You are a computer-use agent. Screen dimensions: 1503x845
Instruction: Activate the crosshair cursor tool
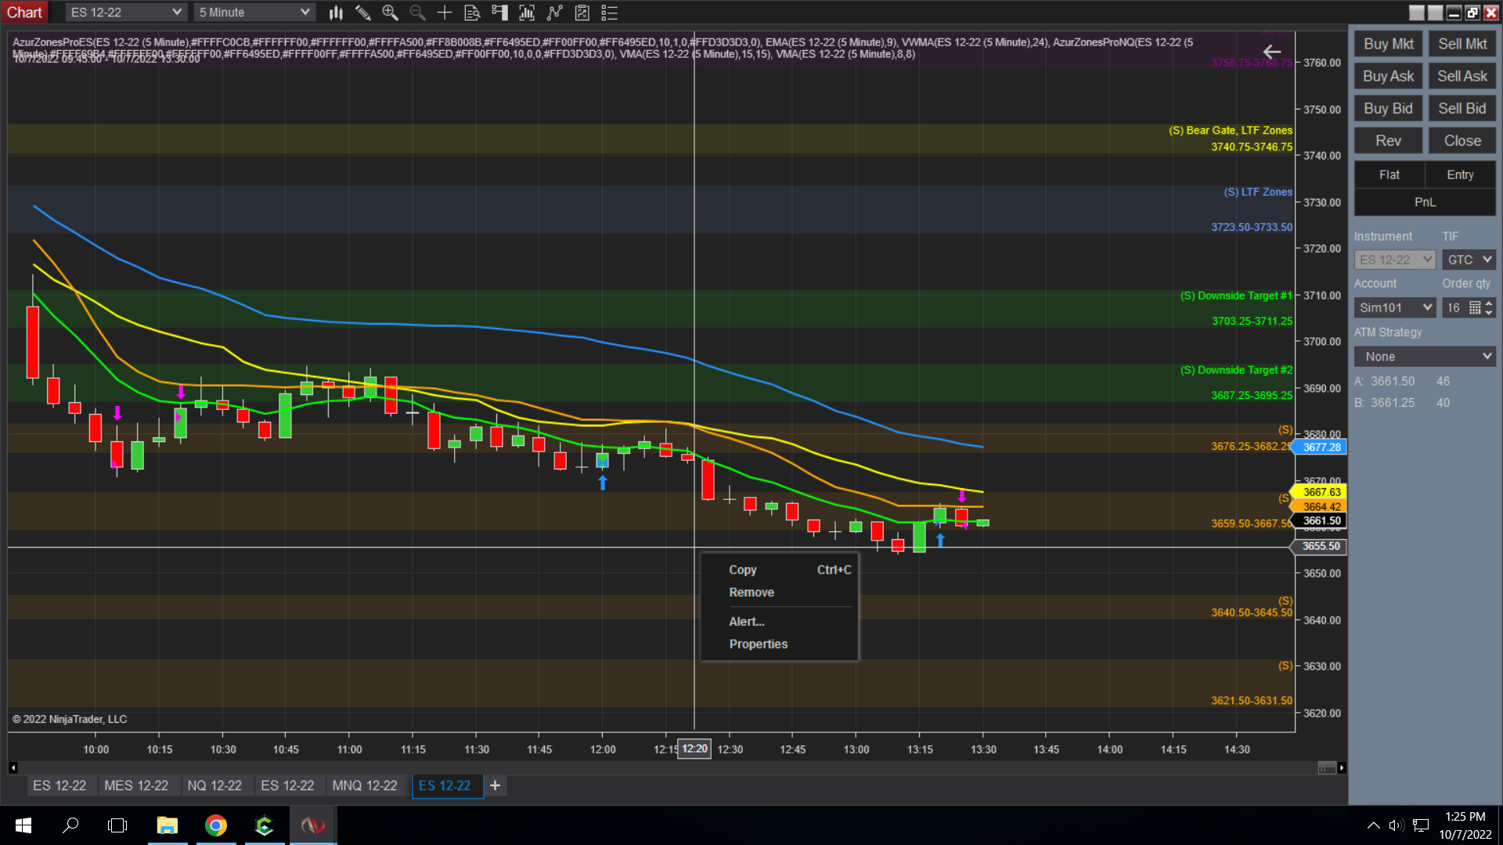point(444,13)
